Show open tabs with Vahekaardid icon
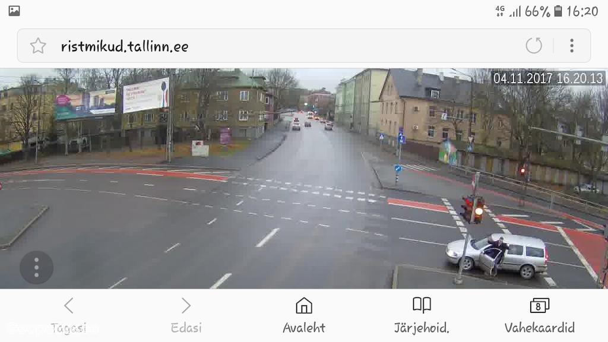The height and width of the screenshot is (342, 608). (539, 306)
